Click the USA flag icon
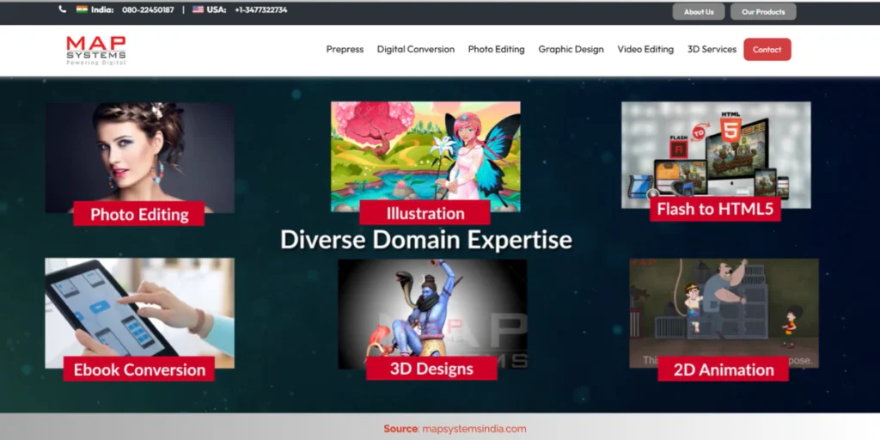 [199, 9]
